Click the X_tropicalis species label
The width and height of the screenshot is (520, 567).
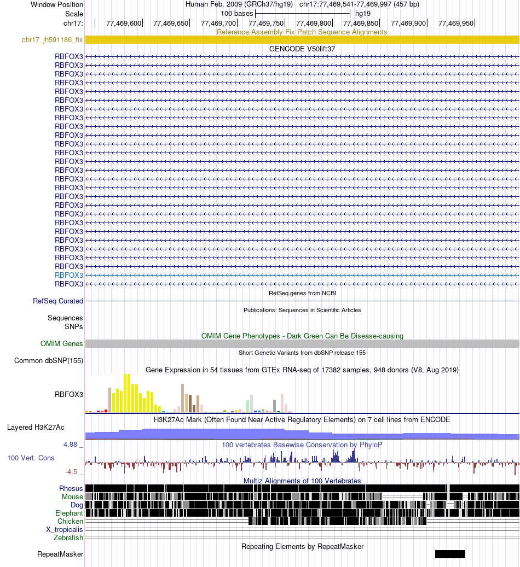click(x=65, y=529)
